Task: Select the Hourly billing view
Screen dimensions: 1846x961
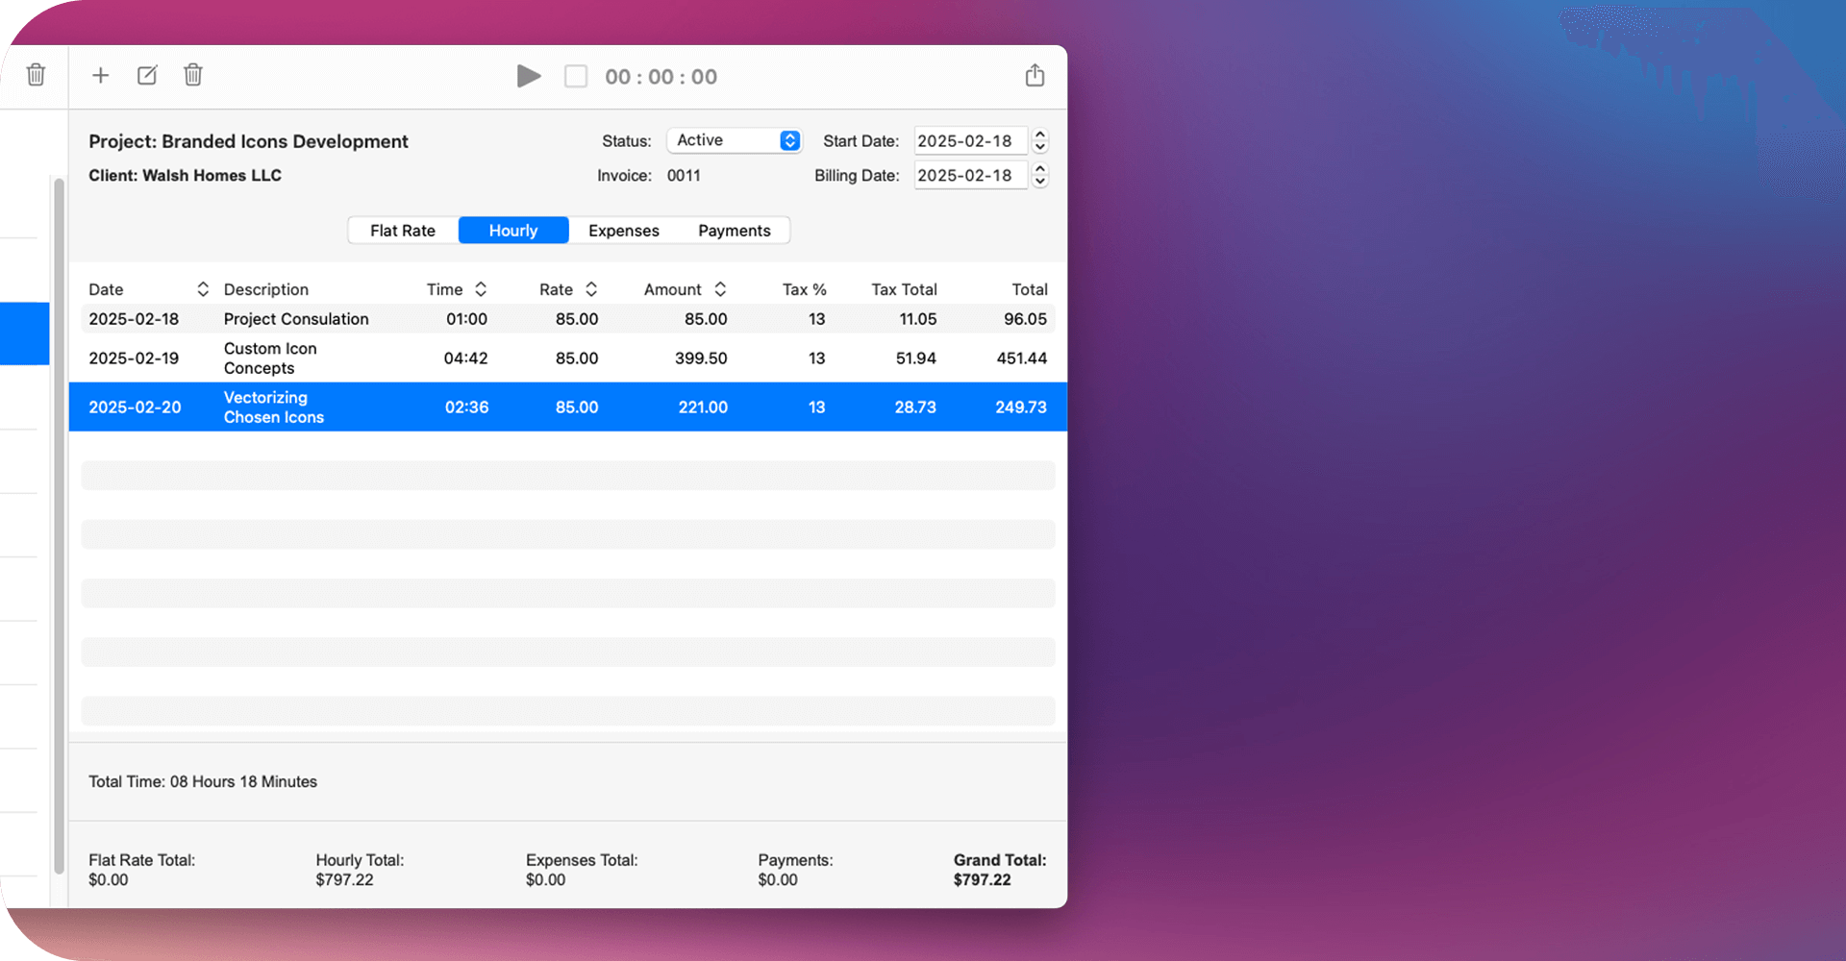Action: 512,231
